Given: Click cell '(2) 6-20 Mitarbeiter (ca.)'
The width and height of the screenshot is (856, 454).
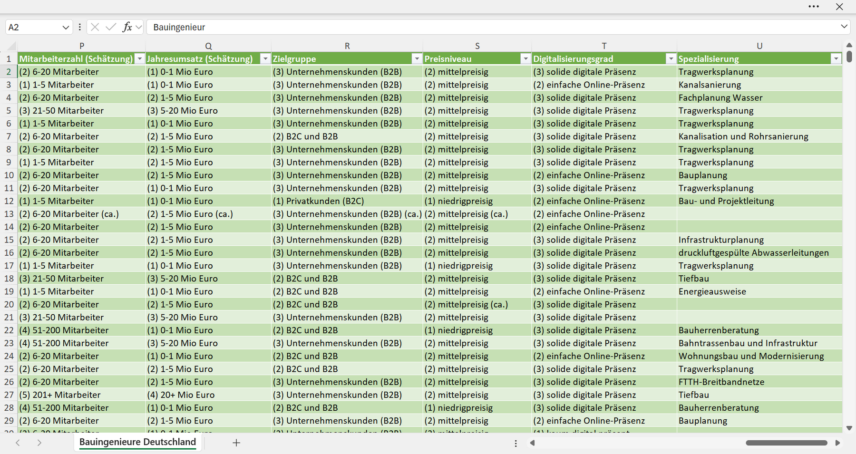Looking at the screenshot, I should pyautogui.click(x=82, y=214).
